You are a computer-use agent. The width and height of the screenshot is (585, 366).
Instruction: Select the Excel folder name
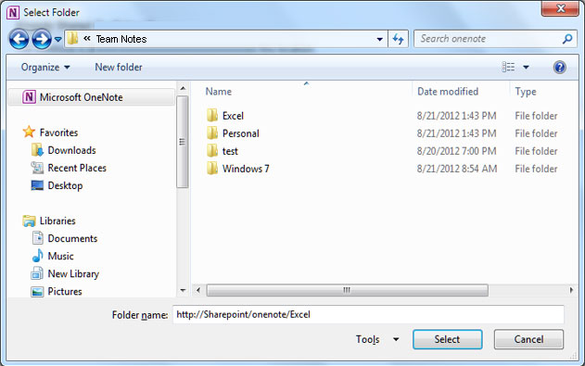[x=233, y=116]
